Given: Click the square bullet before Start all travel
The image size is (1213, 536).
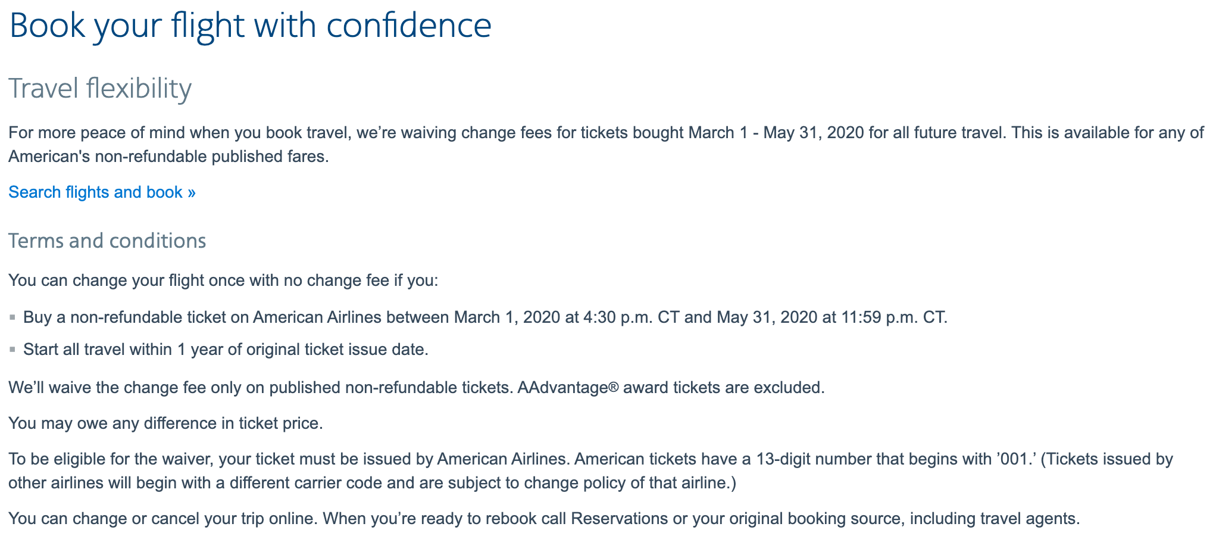Looking at the screenshot, I should pyautogui.click(x=12, y=350).
